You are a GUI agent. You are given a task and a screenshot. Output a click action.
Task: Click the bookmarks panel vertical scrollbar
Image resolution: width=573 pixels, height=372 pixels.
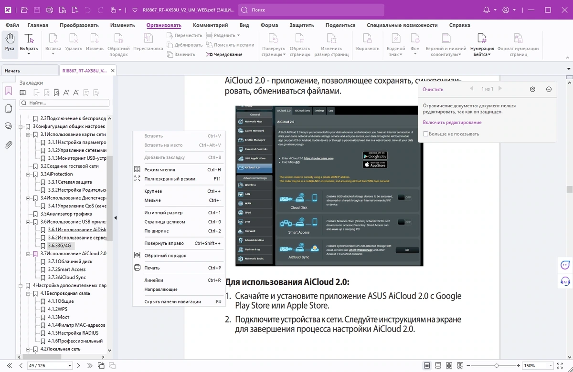109,198
